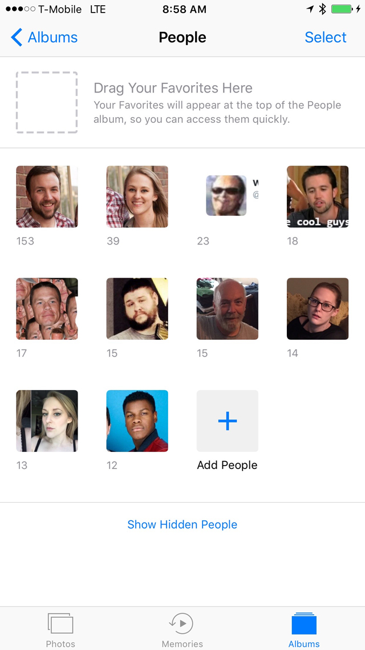Open the Memories tab icon

tap(182, 624)
